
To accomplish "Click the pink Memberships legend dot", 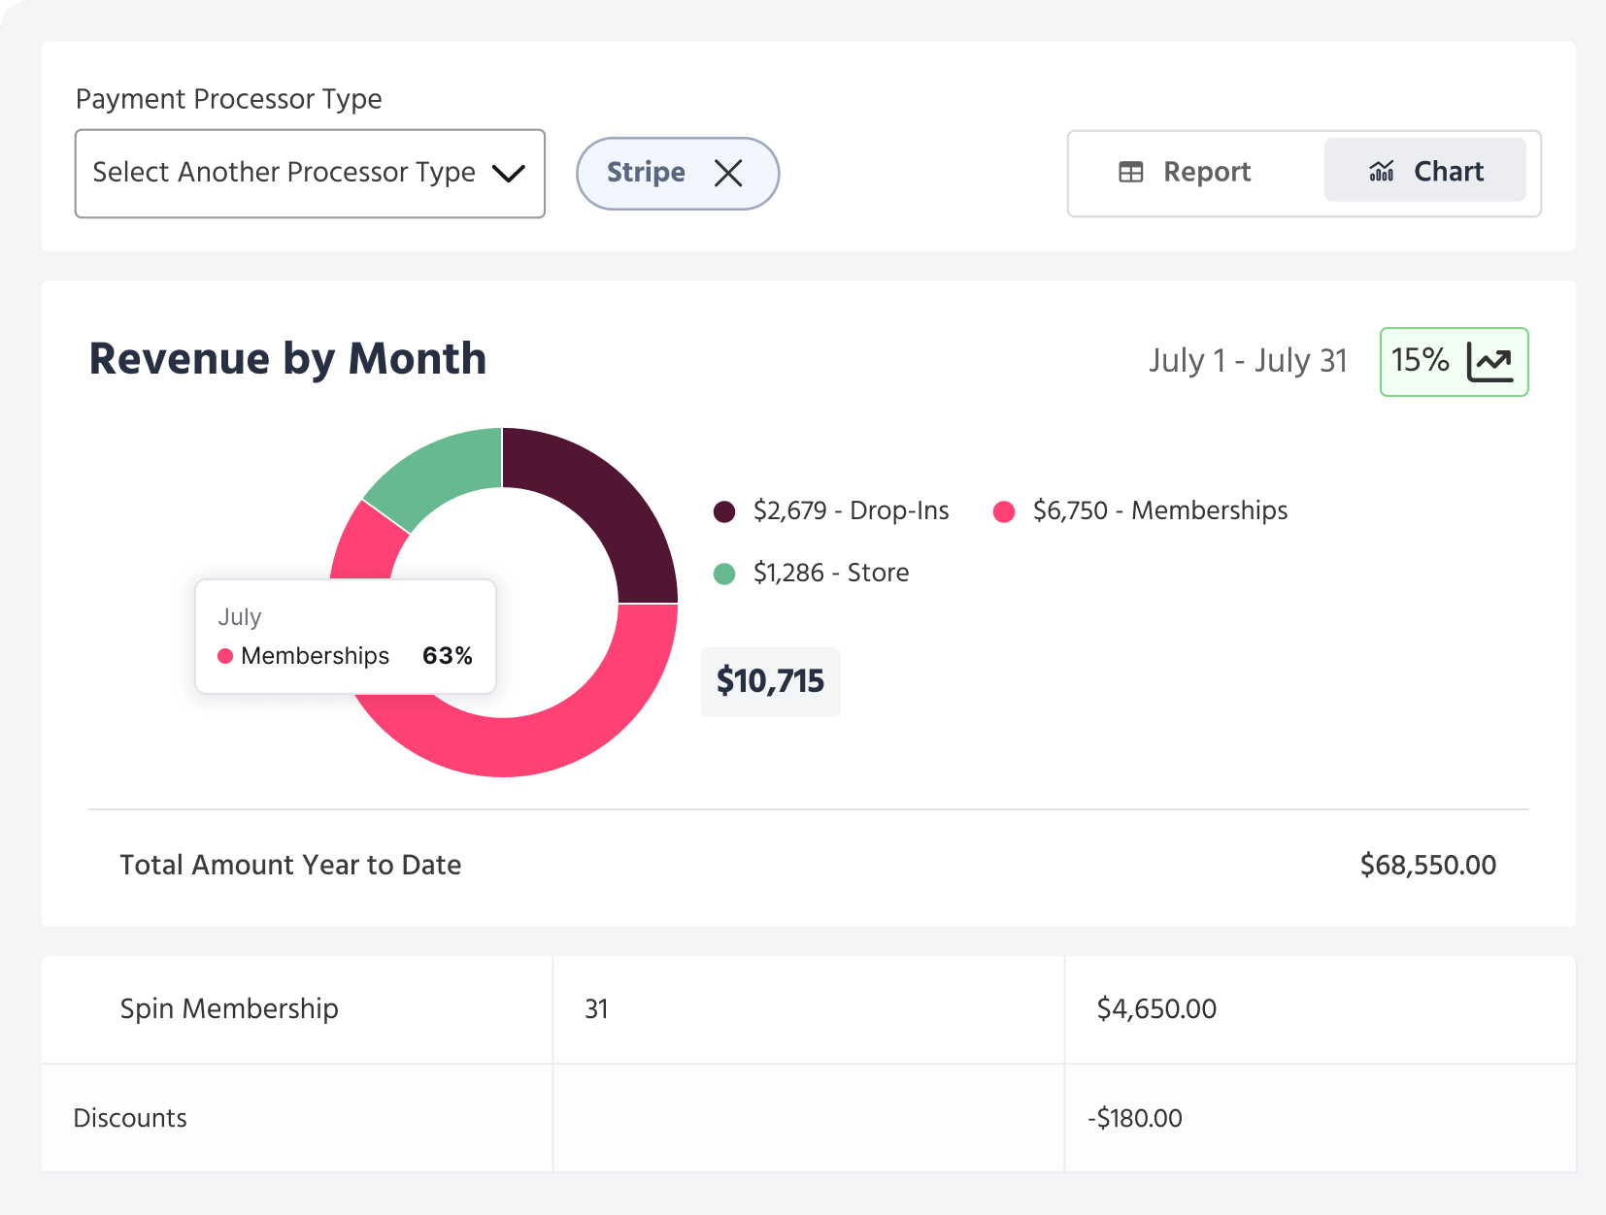I will 1004,511.
